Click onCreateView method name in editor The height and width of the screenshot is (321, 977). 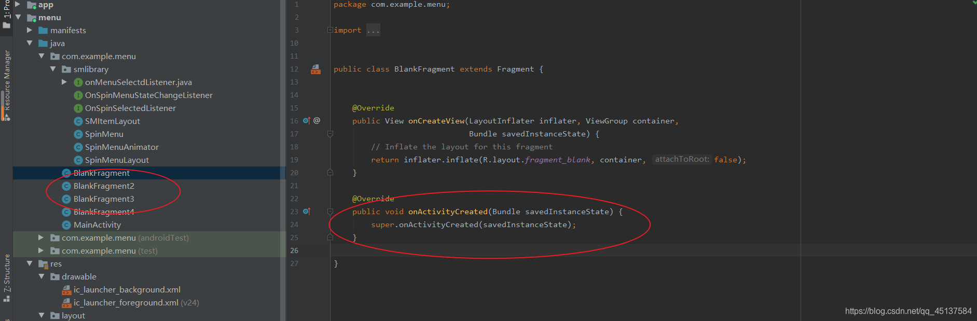coord(436,121)
